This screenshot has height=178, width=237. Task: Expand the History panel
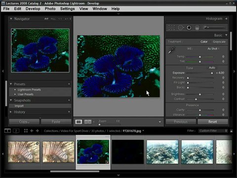pyautogui.click(x=11, y=112)
